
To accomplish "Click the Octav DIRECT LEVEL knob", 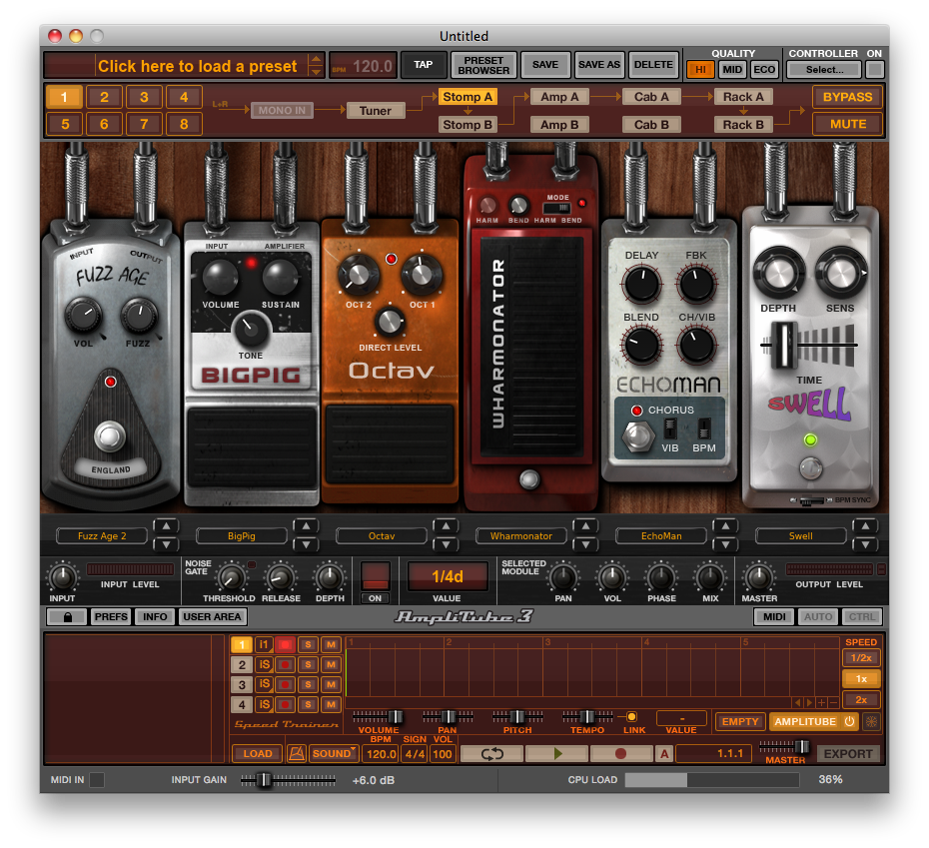I will 390,322.
